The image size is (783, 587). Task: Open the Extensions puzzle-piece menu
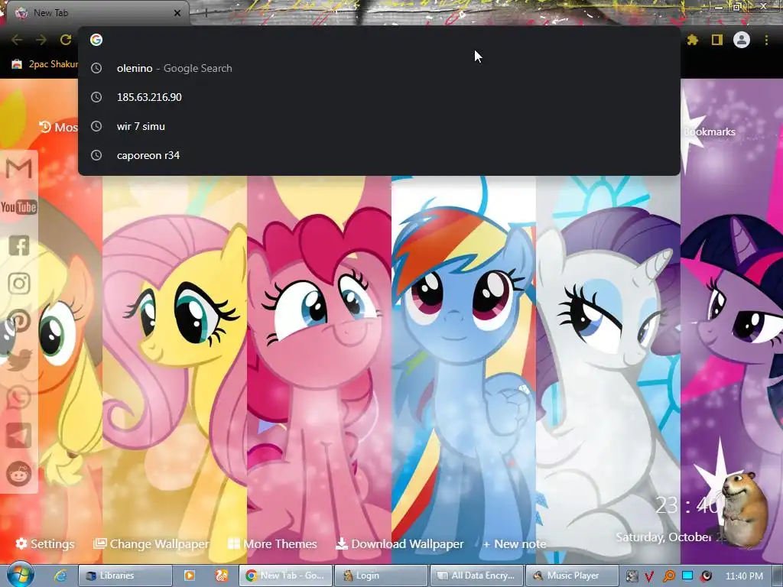click(692, 40)
